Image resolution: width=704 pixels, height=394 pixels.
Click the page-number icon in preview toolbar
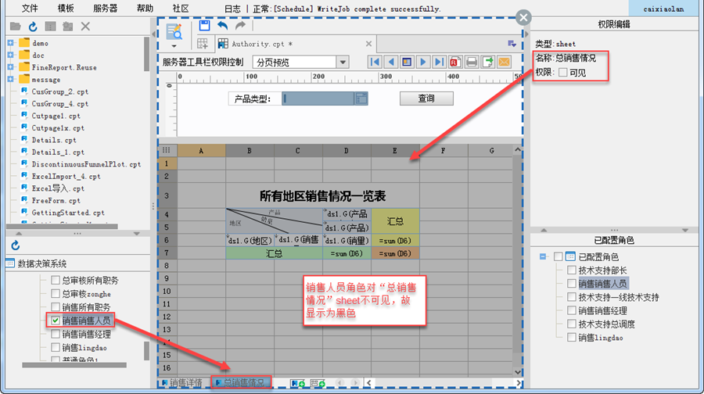[407, 62]
